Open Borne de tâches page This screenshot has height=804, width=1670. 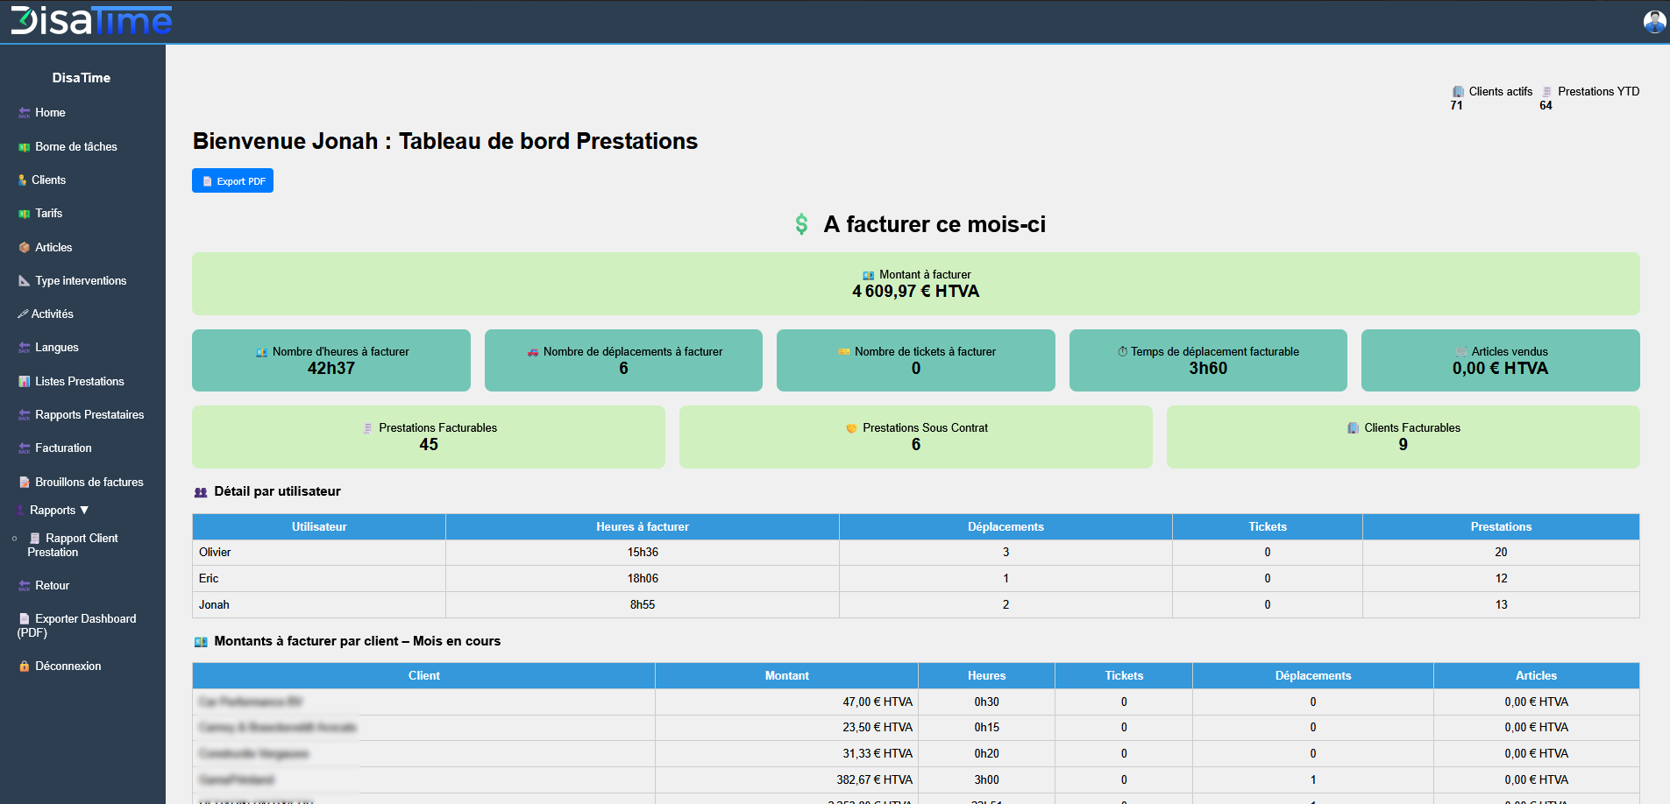point(75,147)
